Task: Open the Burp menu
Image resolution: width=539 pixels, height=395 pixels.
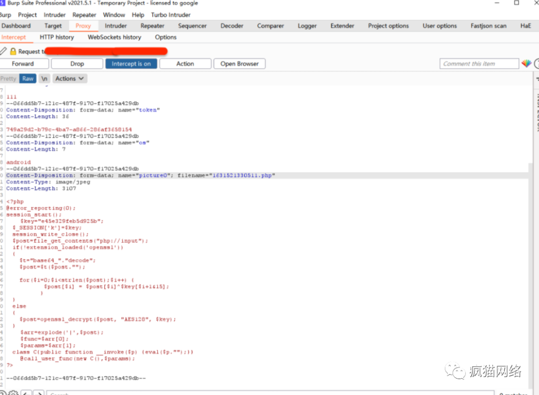Action: coord(5,15)
